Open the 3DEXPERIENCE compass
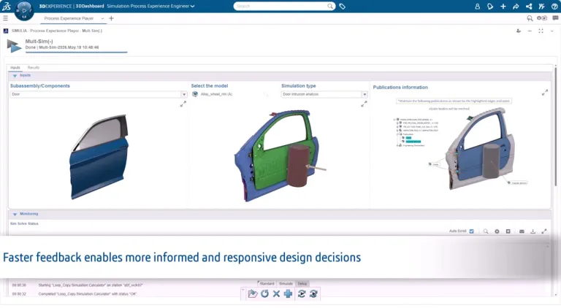This screenshot has width=561, height=308. tap(24, 10)
